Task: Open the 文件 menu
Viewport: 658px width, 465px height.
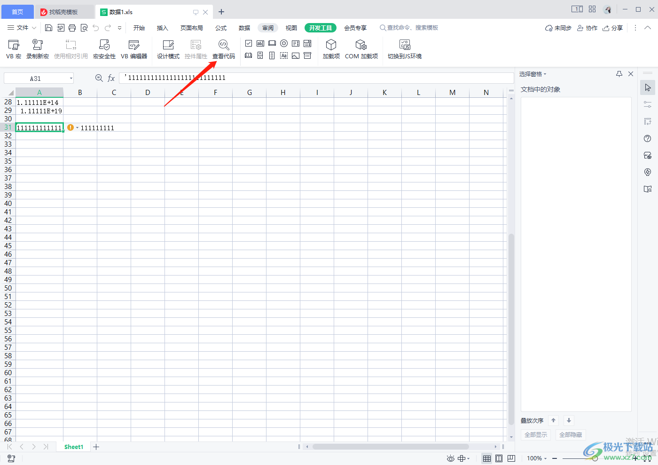Action: pyautogui.click(x=22, y=28)
